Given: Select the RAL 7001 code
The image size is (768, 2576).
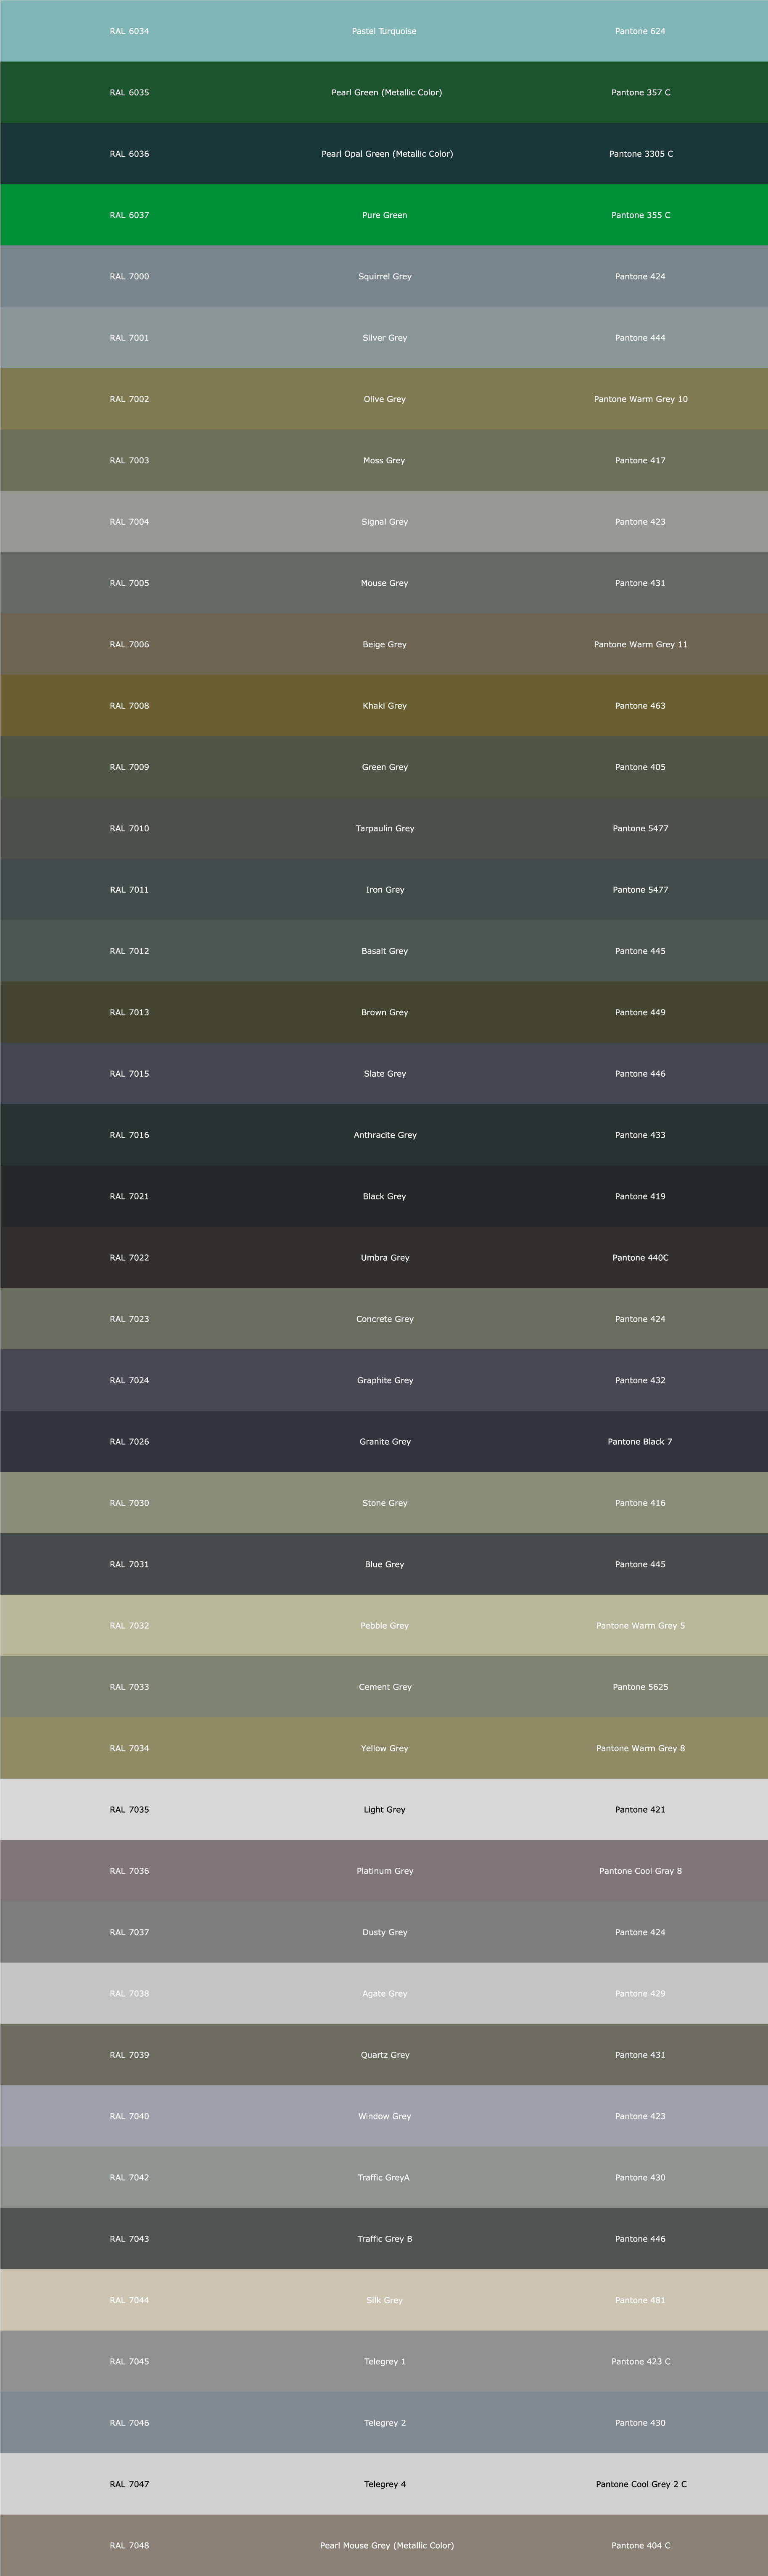Looking at the screenshot, I should pos(129,338).
